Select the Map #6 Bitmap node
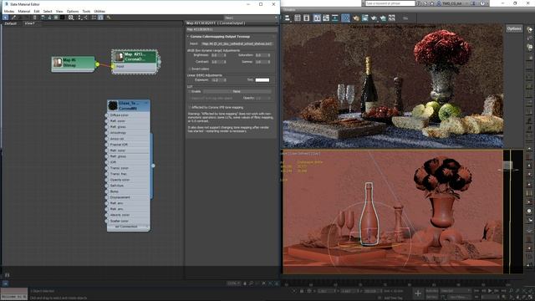The width and height of the screenshot is (535, 301). [x=74, y=64]
